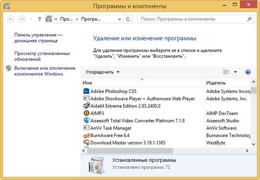Click the horizontal scrollbar thumb
The height and width of the screenshot is (180, 260).
click(x=130, y=151)
